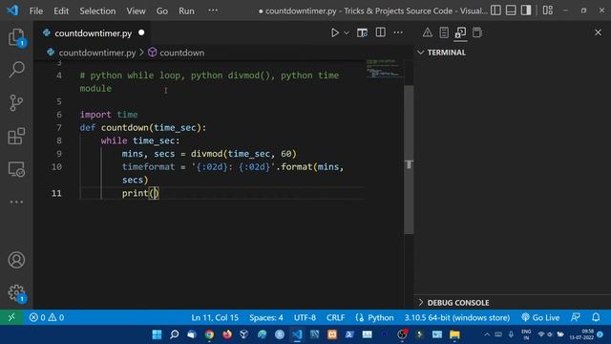Select language mode Python in status bar
Viewport: 611px width, 344px height.
coord(380,317)
